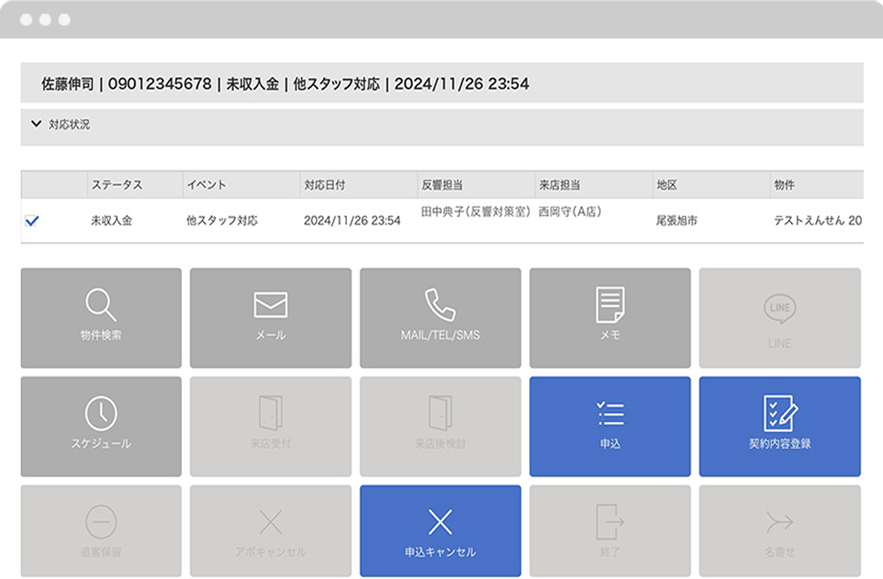The height and width of the screenshot is (579, 883).
Task: Select the 来店後検討 tile
Action: [440, 426]
